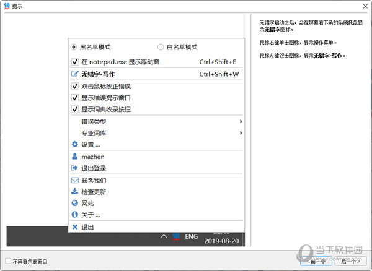The image size is (372, 271).
Task: Click the info icon beside 关于
Action: pyautogui.click(x=75, y=215)
